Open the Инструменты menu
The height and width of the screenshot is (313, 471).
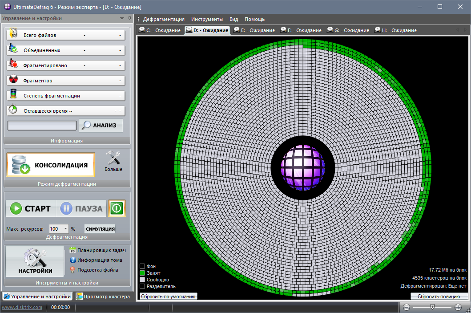pyautogui.click(x=207, y=19)
